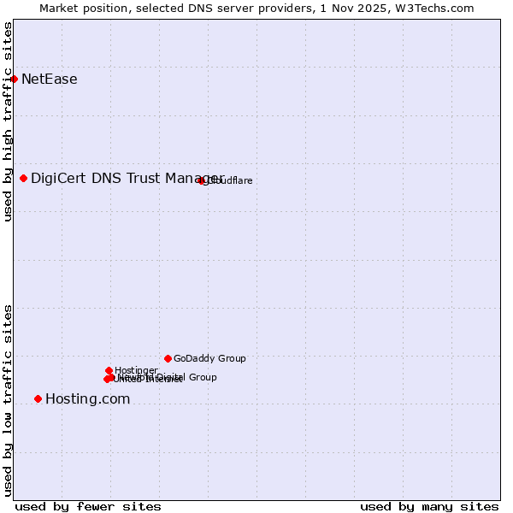Click 'used by fewer sites' axis label

tap(88, 506)
